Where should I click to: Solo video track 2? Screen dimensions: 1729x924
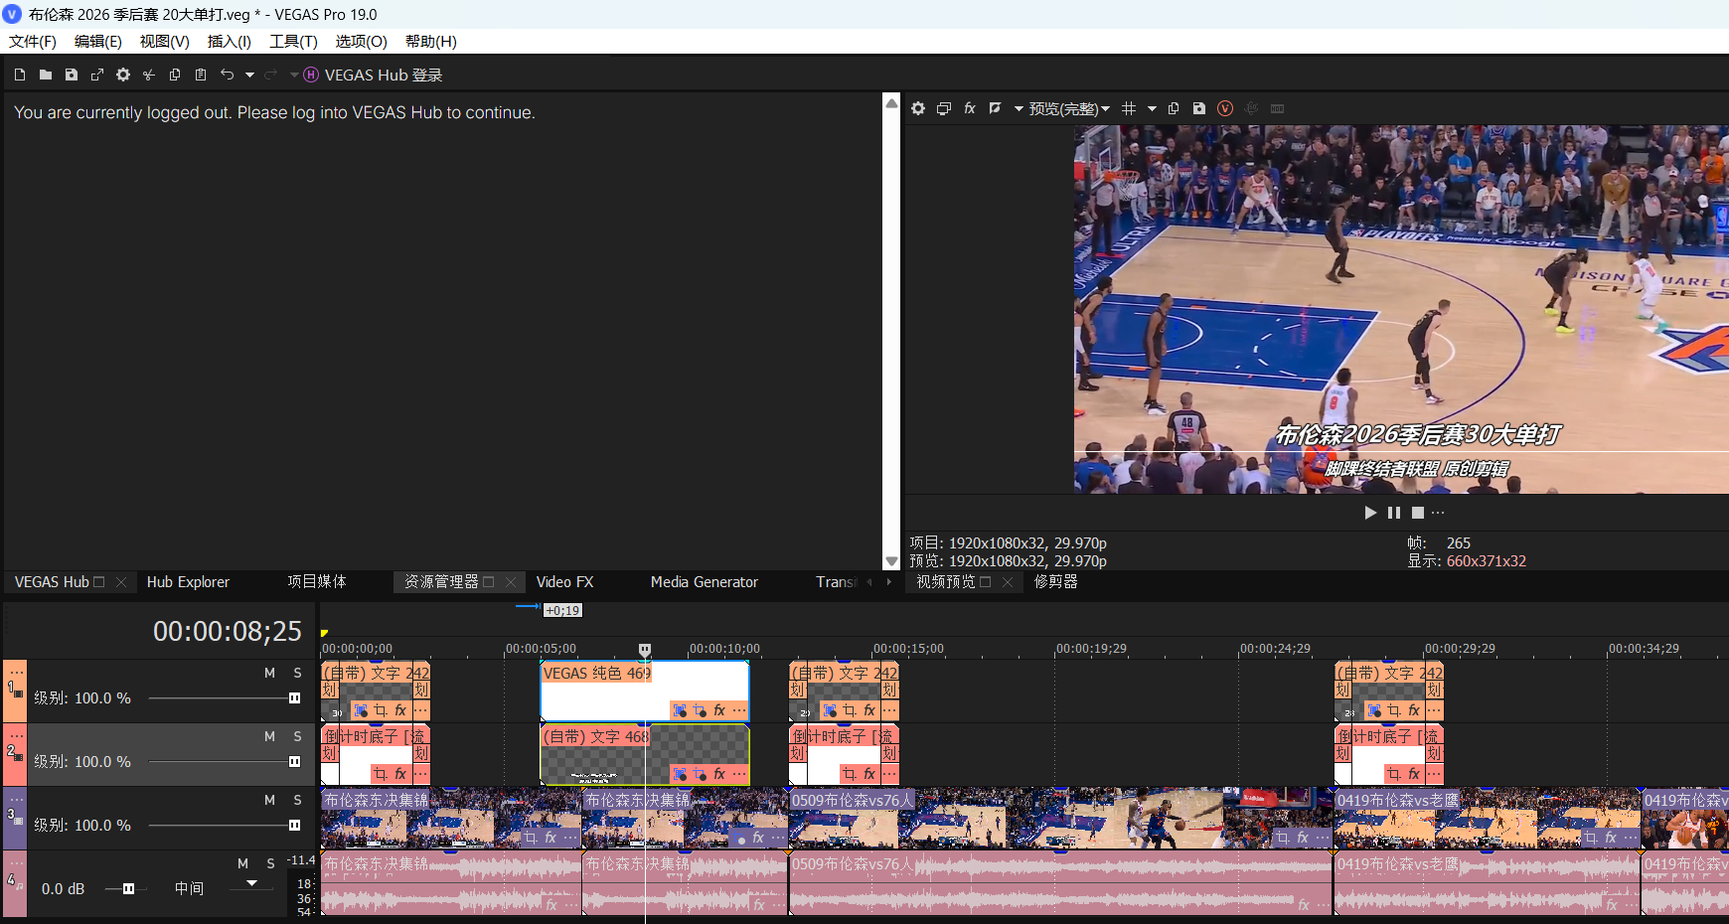pos(297,736)
